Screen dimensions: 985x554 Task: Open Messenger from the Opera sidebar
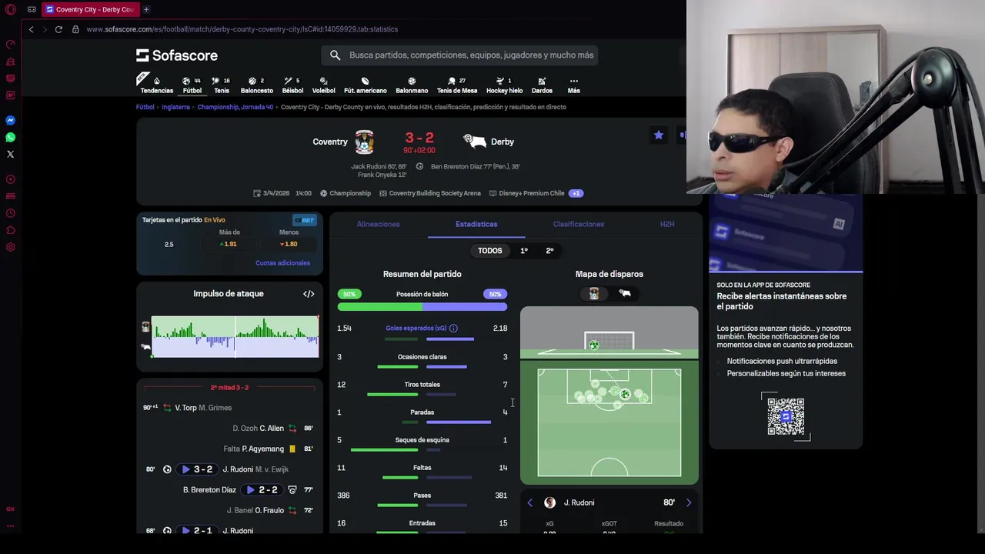10,120
